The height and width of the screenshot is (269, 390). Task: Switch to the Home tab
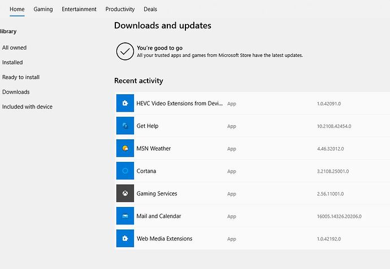point(17,9)
